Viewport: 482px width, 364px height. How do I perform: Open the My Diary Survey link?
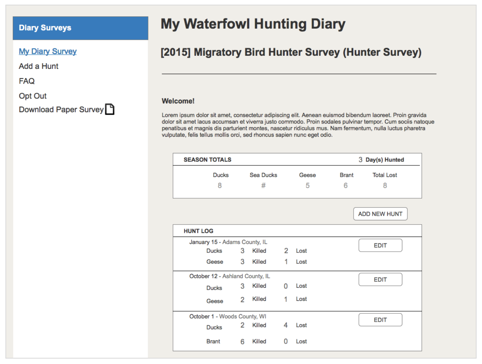[48, 52]
